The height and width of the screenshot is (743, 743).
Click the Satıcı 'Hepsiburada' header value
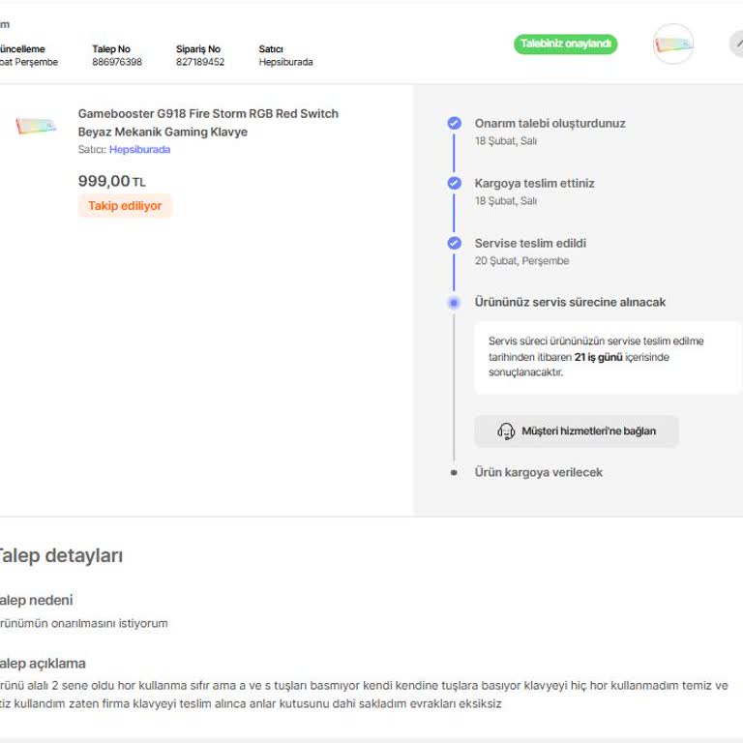pyautogui.click(x=285, y=62)
